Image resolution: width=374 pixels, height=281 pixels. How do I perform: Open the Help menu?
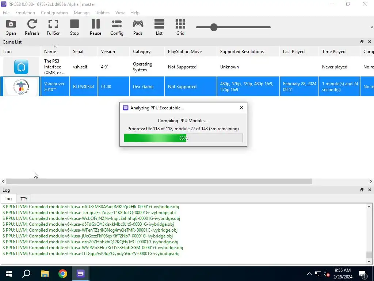click(135, 13)
